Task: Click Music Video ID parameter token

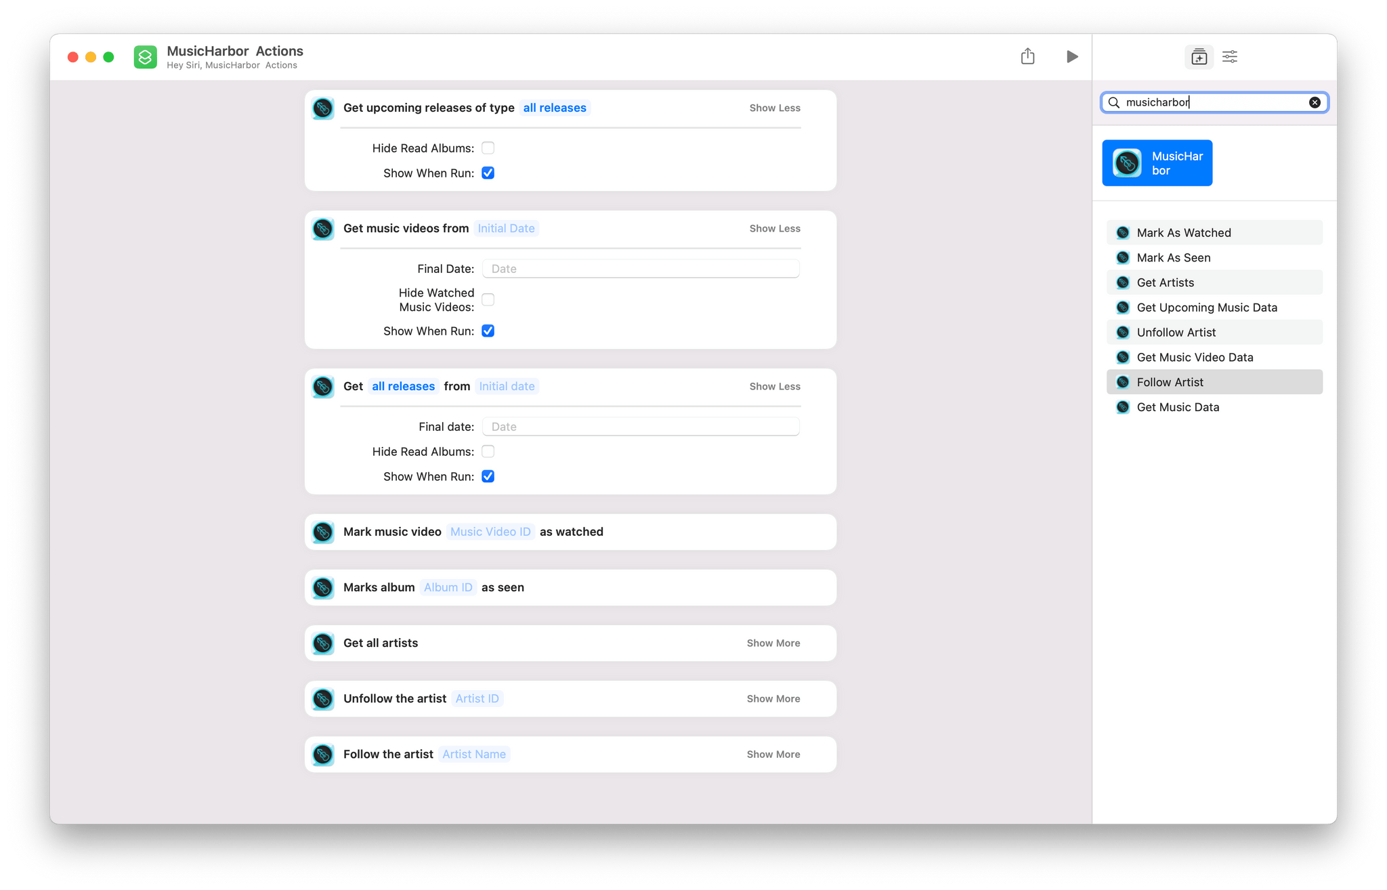Action: (490, 532)
